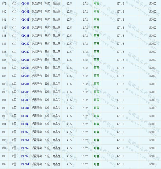The height and width of the screenshot is (169, 161).
Task: Click the 173000 price in row 894
Action: [152, 124]
